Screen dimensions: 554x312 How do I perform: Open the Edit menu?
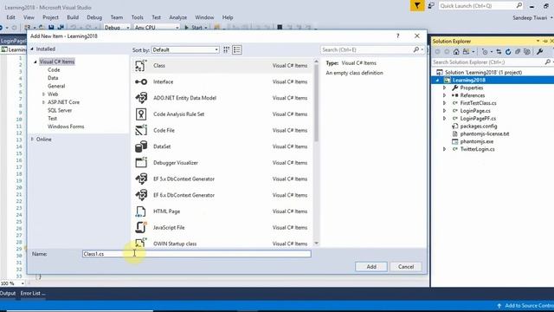[x=10, y=17]
